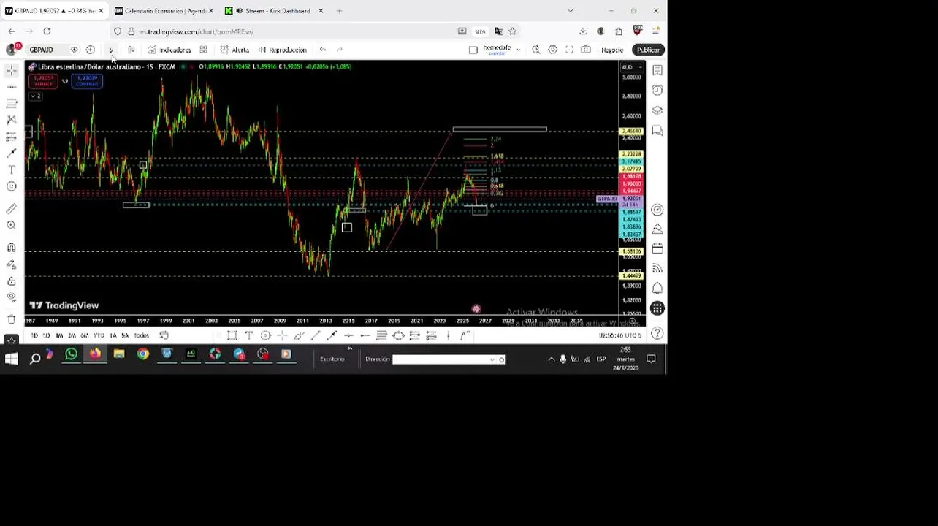Screen dimensions: 938x526
Task: Create an Alerta
Action: tap(235, 50)
